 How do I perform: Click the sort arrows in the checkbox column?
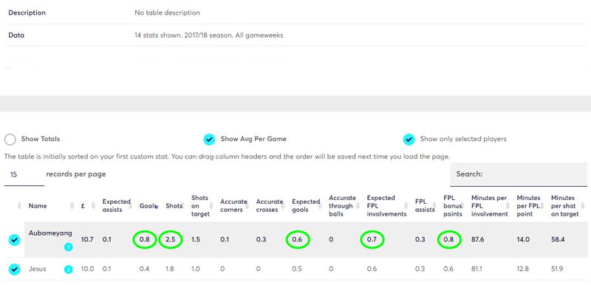[x=20, y=206]
